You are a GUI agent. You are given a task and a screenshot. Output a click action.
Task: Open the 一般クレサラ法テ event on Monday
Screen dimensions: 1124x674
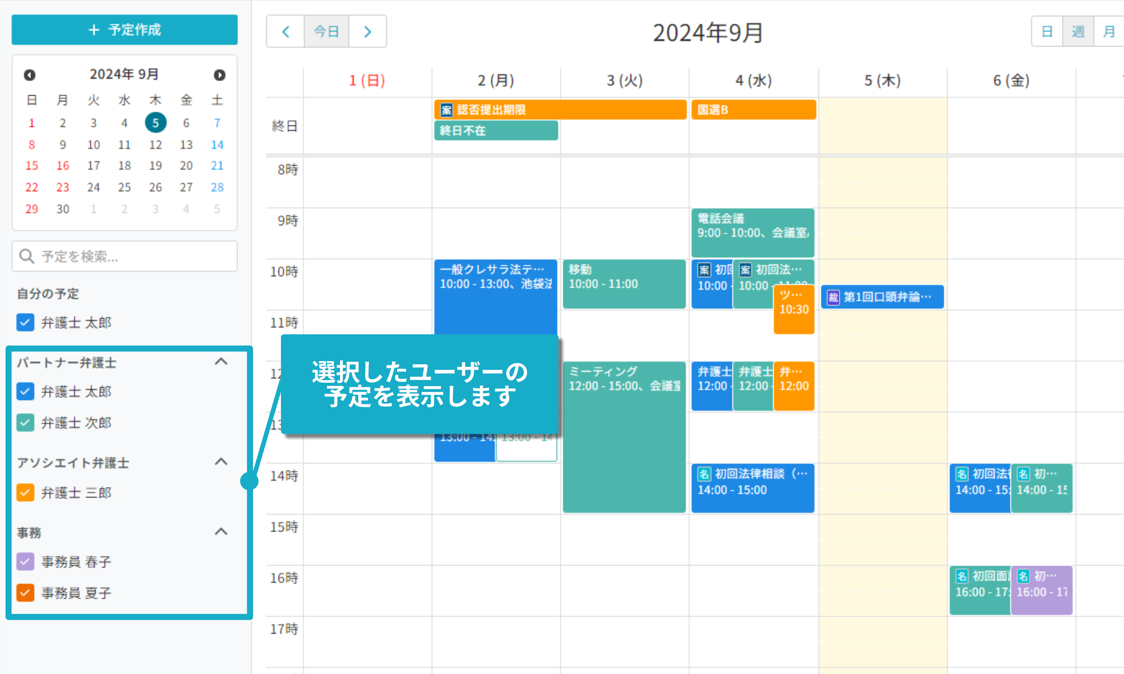(495, 297)
